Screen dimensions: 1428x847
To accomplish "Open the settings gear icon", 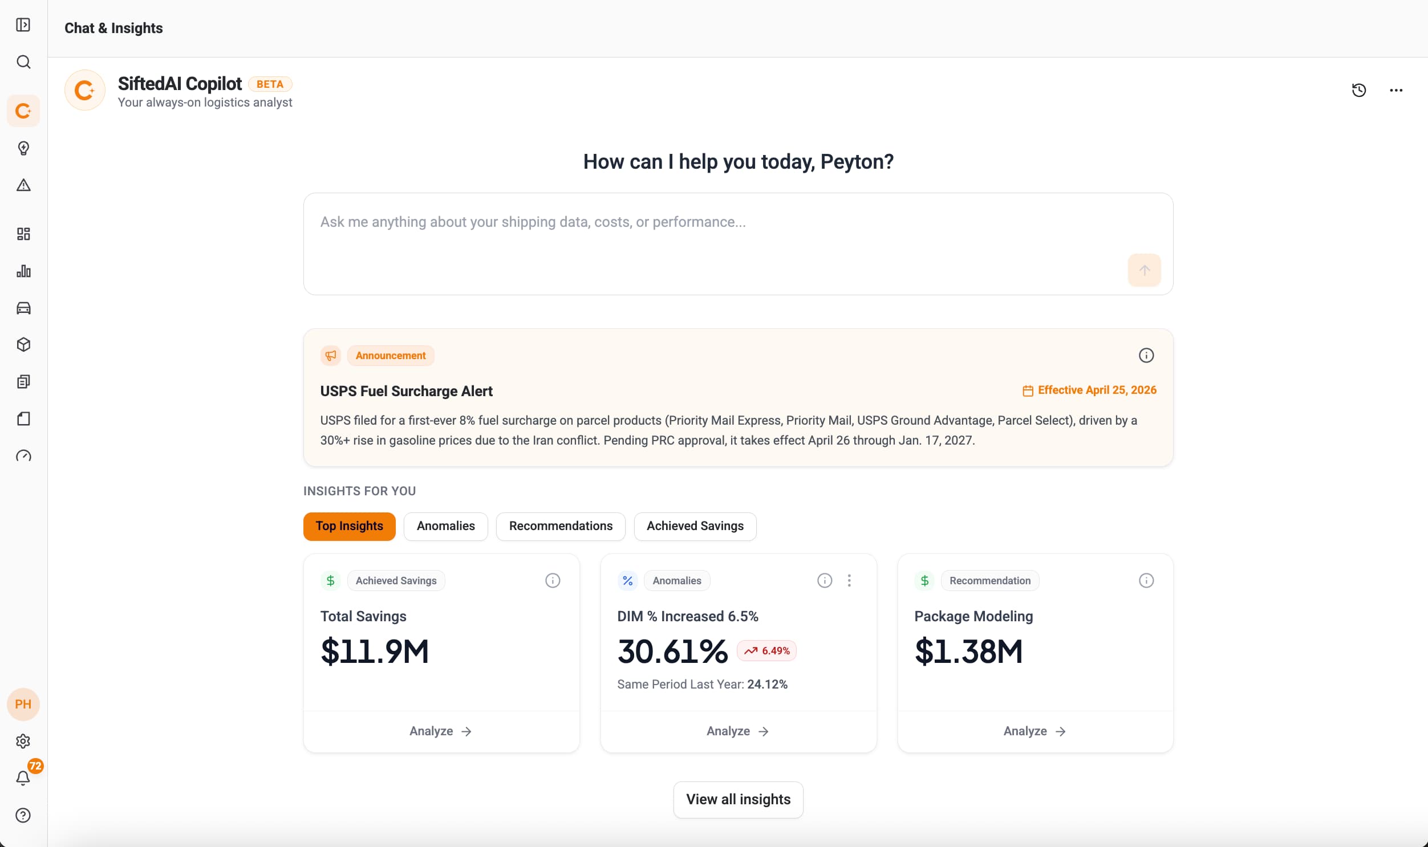I will (x=23, y=741).
